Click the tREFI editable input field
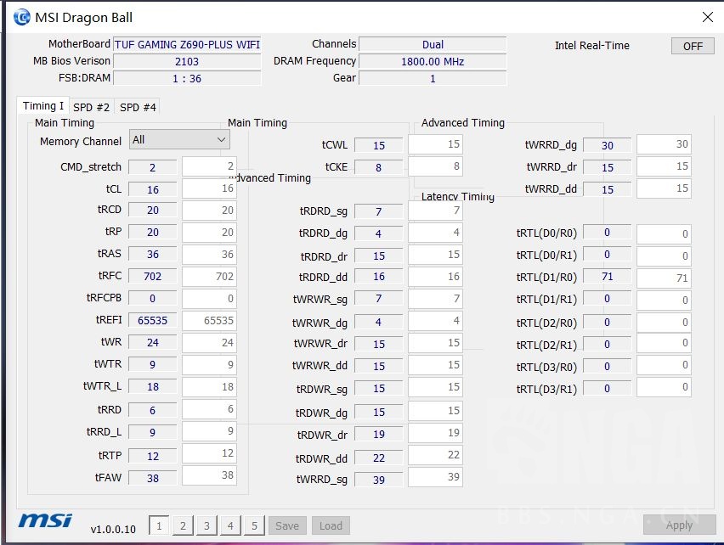 (x=209, y=320)
